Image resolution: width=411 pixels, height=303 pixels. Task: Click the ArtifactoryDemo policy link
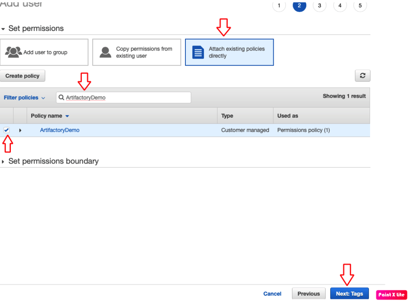[59, 130]
